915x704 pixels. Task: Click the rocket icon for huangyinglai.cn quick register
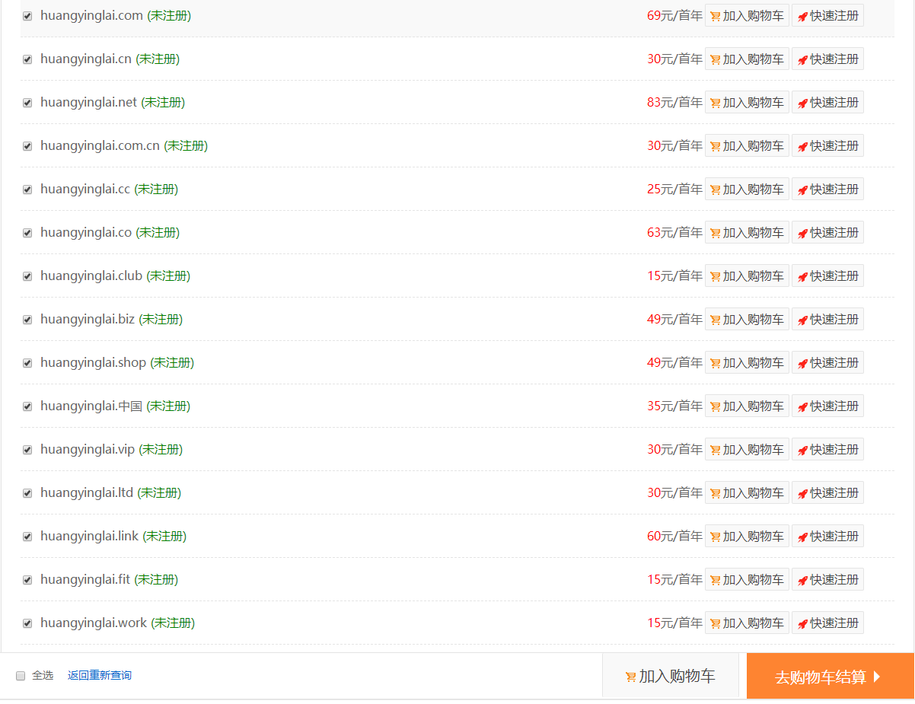click(802, 59)
